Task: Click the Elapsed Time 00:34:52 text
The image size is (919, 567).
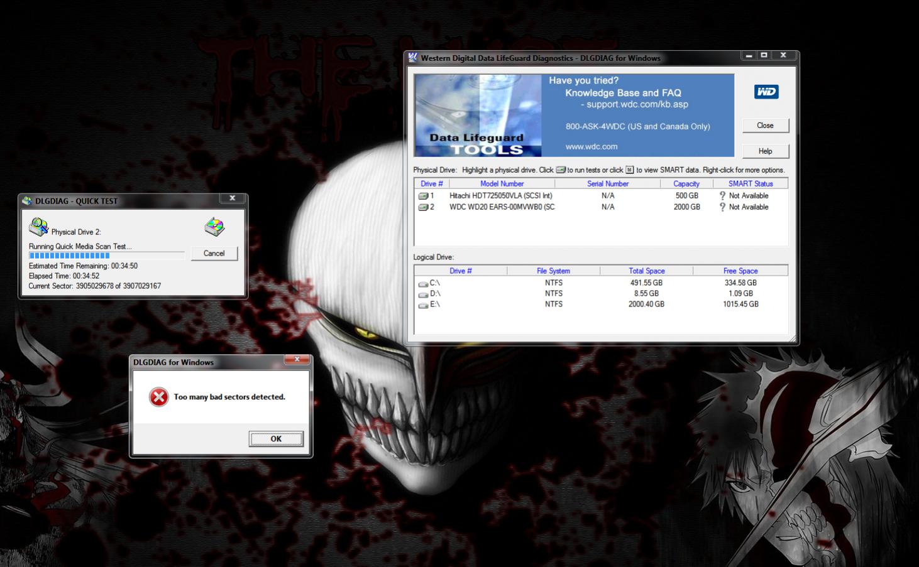Action: coord(64,276)
